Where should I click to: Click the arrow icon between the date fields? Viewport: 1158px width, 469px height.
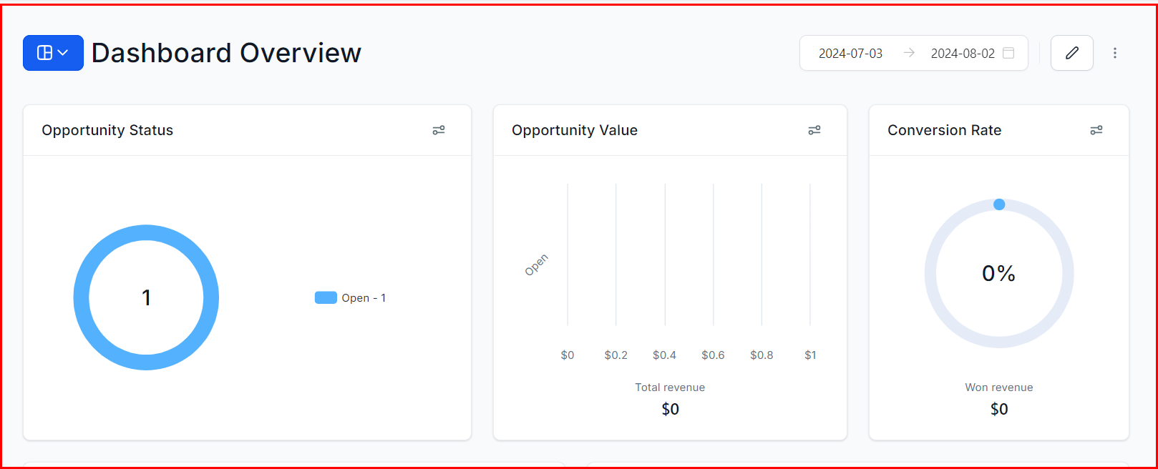[x=909, y=52]
